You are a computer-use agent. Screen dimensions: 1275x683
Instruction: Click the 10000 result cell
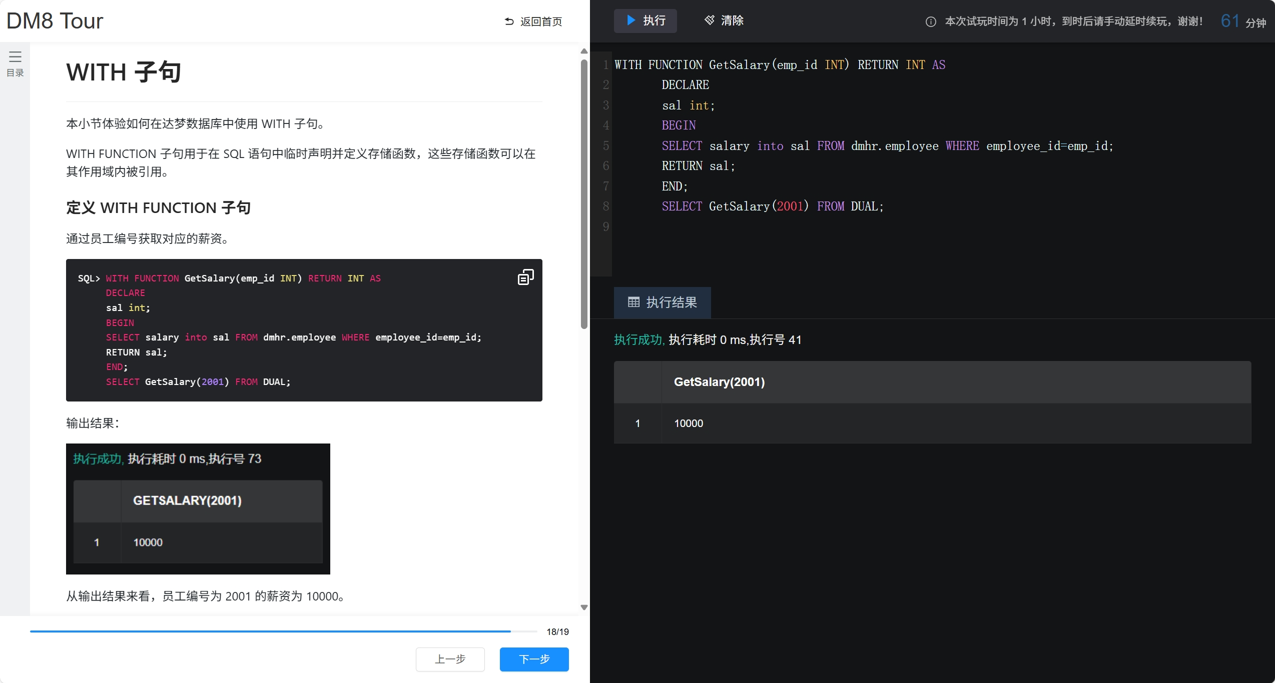(x=689, y=423)
